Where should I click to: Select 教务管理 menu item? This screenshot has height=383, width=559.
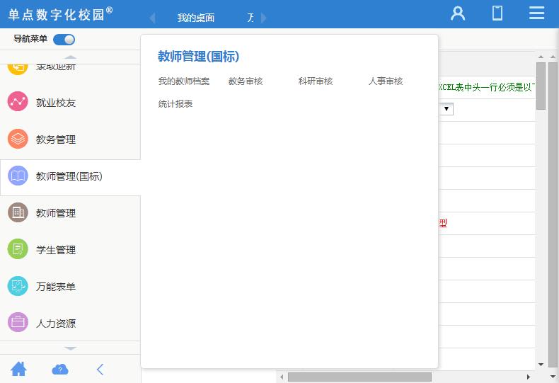click(x=56, y=139)
